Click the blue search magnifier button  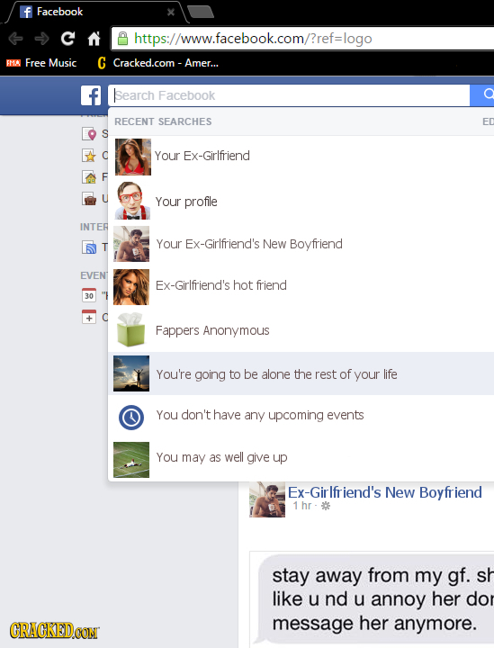(482, 95)
